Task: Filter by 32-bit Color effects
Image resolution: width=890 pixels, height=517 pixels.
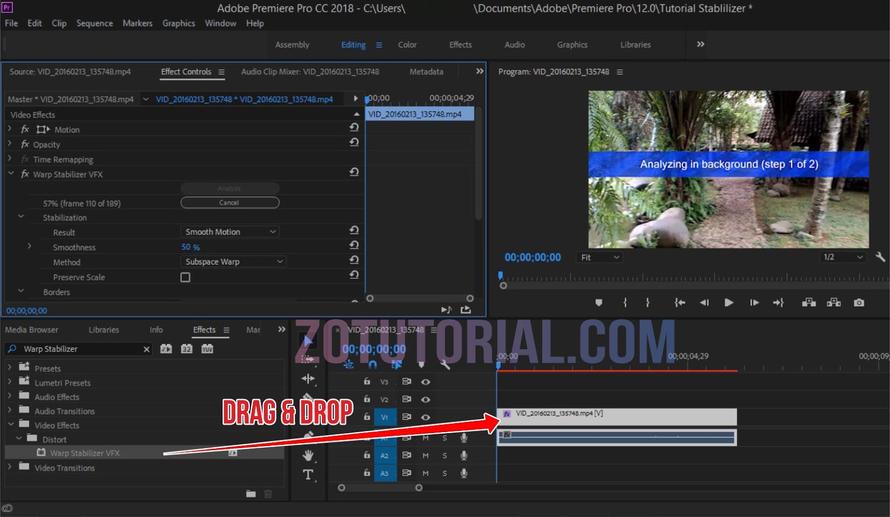Action: coord(186,349)
